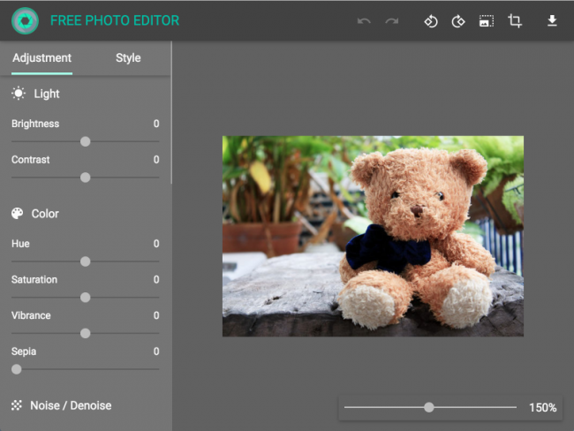The image size is (574, 431).
Task: Click the Saturation slider handle
Action: click(86, 298)
